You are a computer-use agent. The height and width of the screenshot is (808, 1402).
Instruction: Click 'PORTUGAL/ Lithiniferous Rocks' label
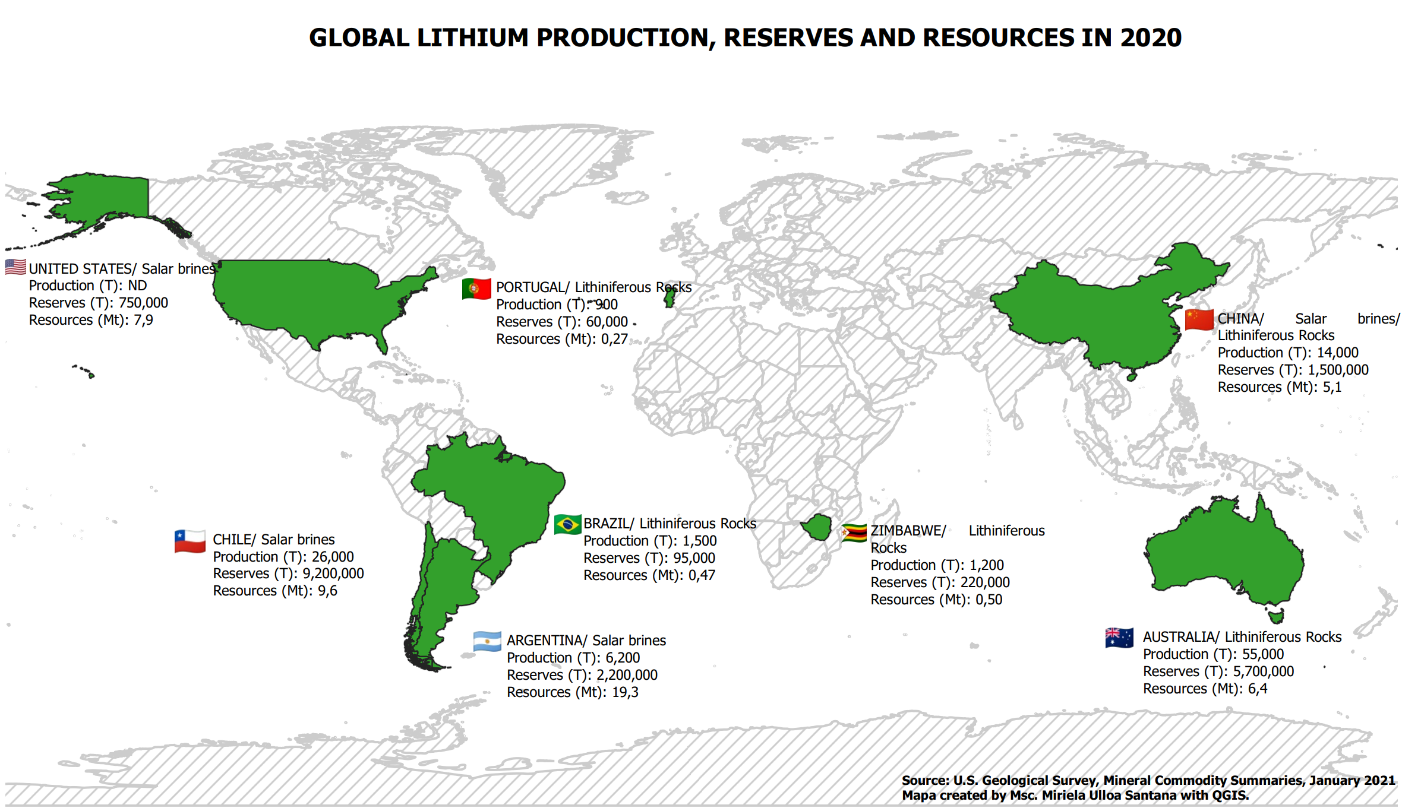point(594,287)
